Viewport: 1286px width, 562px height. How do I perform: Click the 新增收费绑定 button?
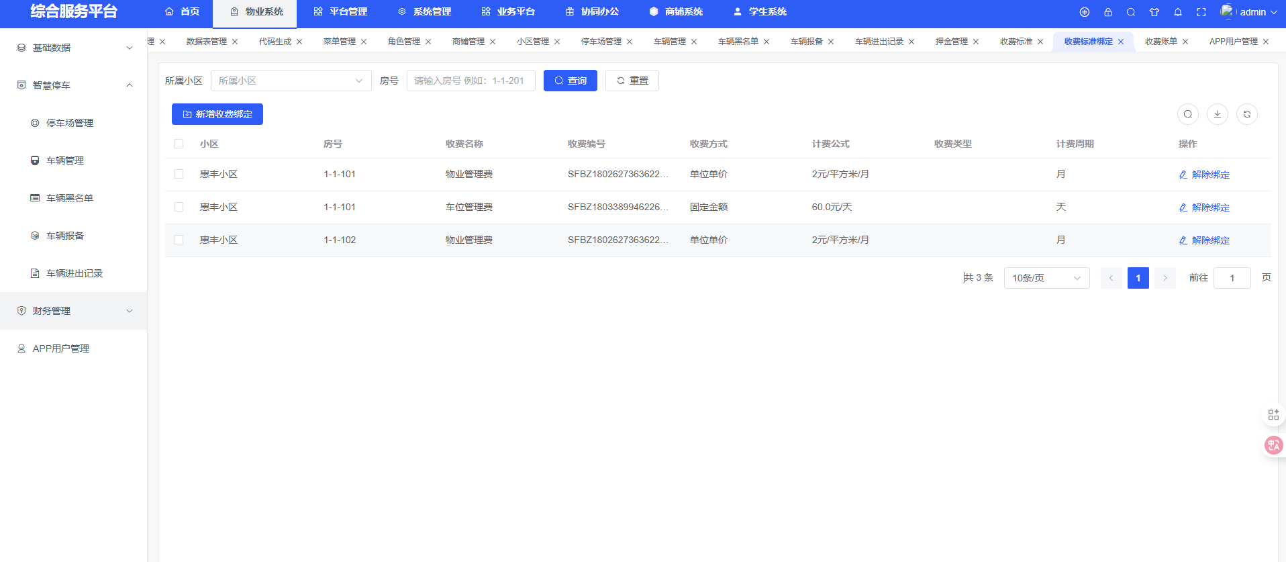tap(217, 114)
